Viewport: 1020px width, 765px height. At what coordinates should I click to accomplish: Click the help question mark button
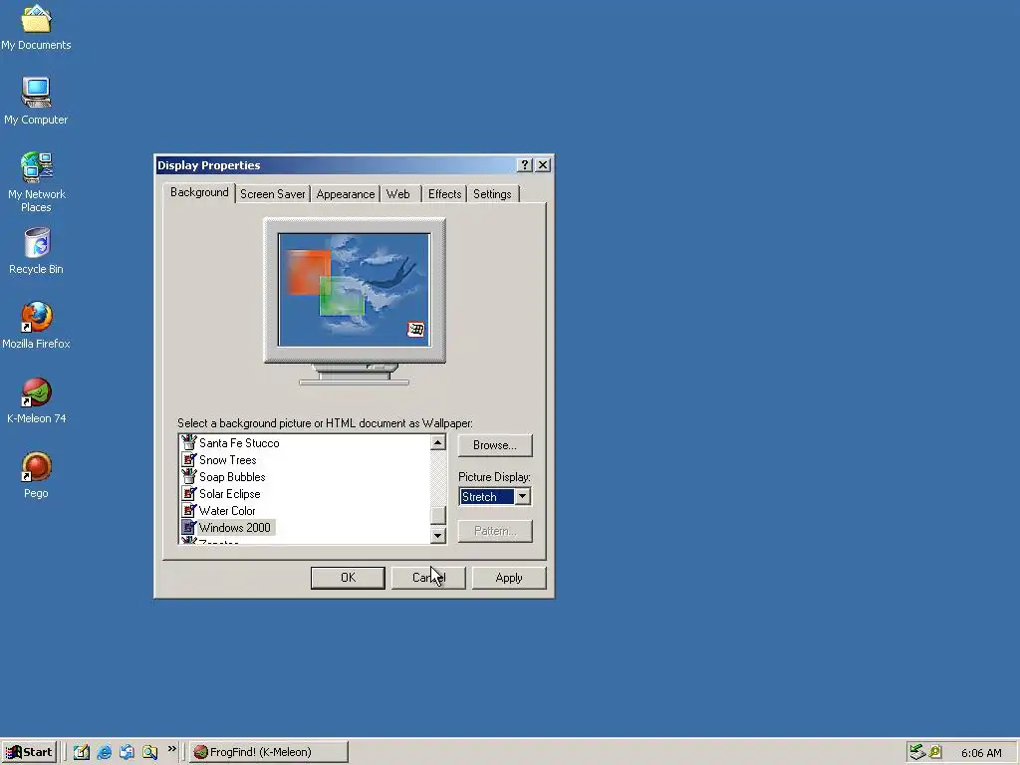click(x=524, y=165)
